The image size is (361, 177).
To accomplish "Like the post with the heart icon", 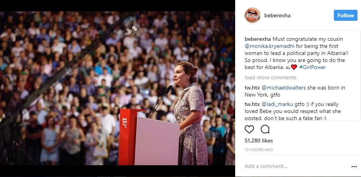I will [x=249, y=129].
